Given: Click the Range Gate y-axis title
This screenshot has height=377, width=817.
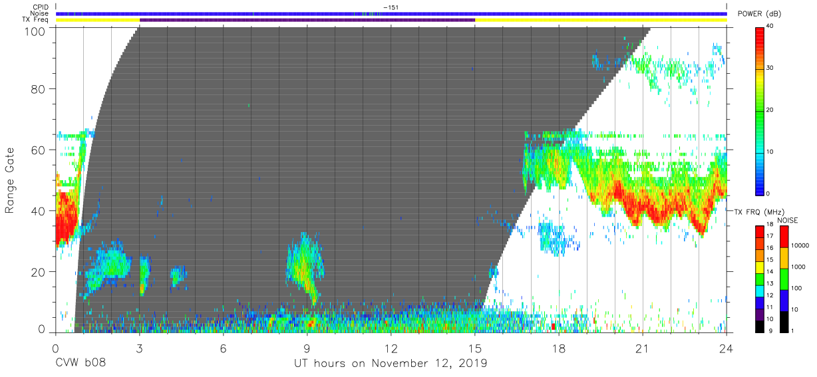Looking at the screenshot, I should [x=10, y=179].
